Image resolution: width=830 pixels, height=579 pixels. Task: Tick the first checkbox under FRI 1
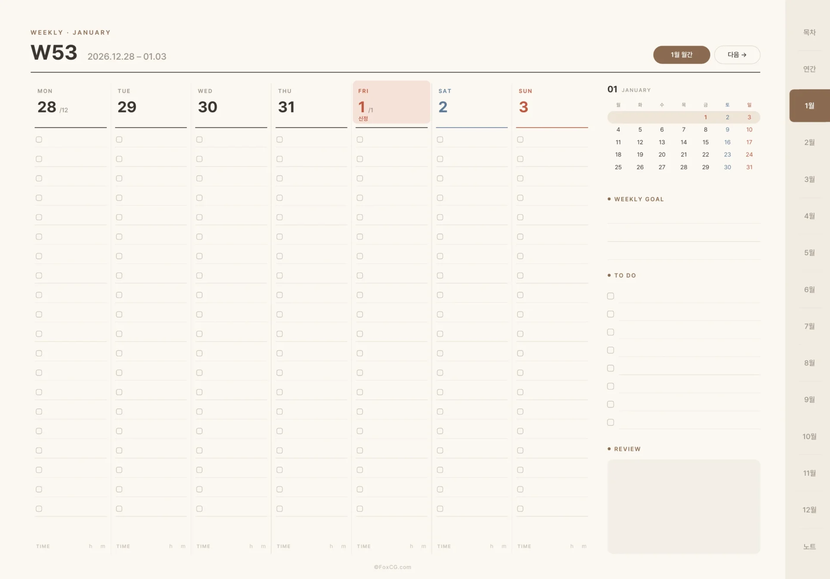click(360, 139)
